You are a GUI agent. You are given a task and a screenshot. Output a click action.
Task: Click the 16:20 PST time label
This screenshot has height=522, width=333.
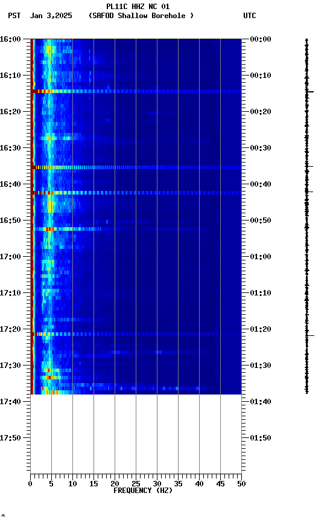[x=10, y=112]
